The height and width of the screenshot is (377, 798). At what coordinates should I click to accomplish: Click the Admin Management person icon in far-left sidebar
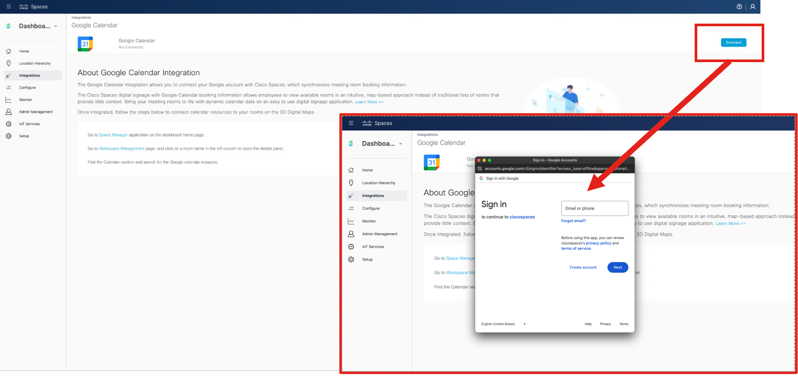(x=8, y=112)
